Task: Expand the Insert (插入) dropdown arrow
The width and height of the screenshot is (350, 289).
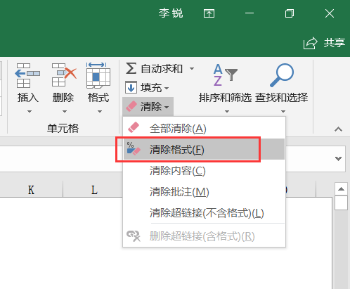Action: [30, 111]
